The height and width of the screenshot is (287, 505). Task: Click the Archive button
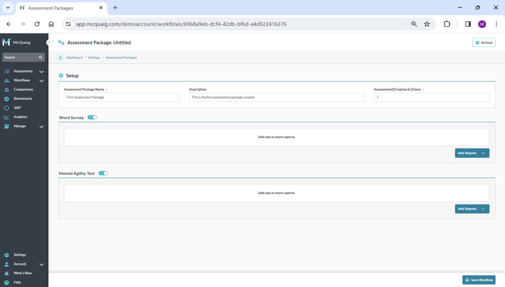point(484,43)
